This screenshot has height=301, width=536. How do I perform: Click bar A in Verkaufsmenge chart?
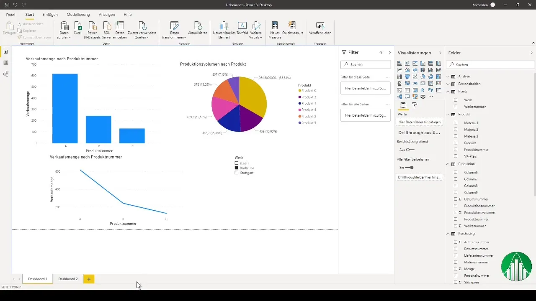pyautogui.click(x=65, y=109)
